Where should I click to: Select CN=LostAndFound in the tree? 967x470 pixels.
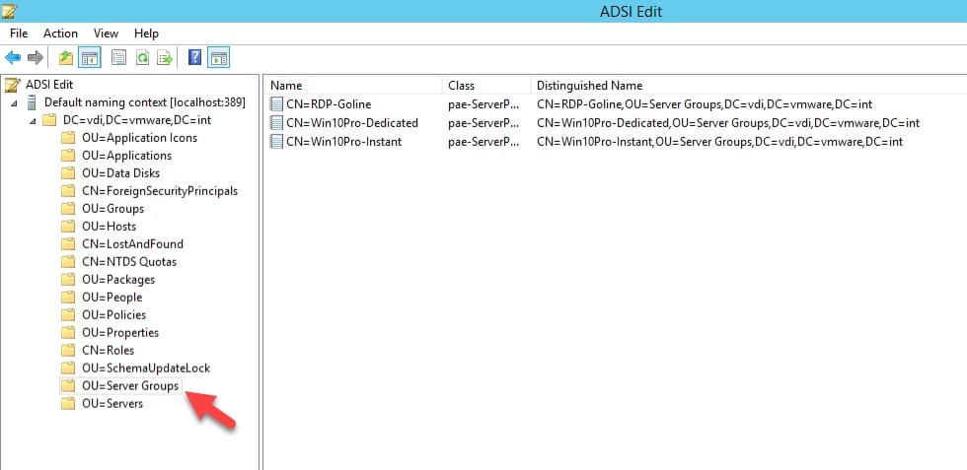(x=132, y=244)
